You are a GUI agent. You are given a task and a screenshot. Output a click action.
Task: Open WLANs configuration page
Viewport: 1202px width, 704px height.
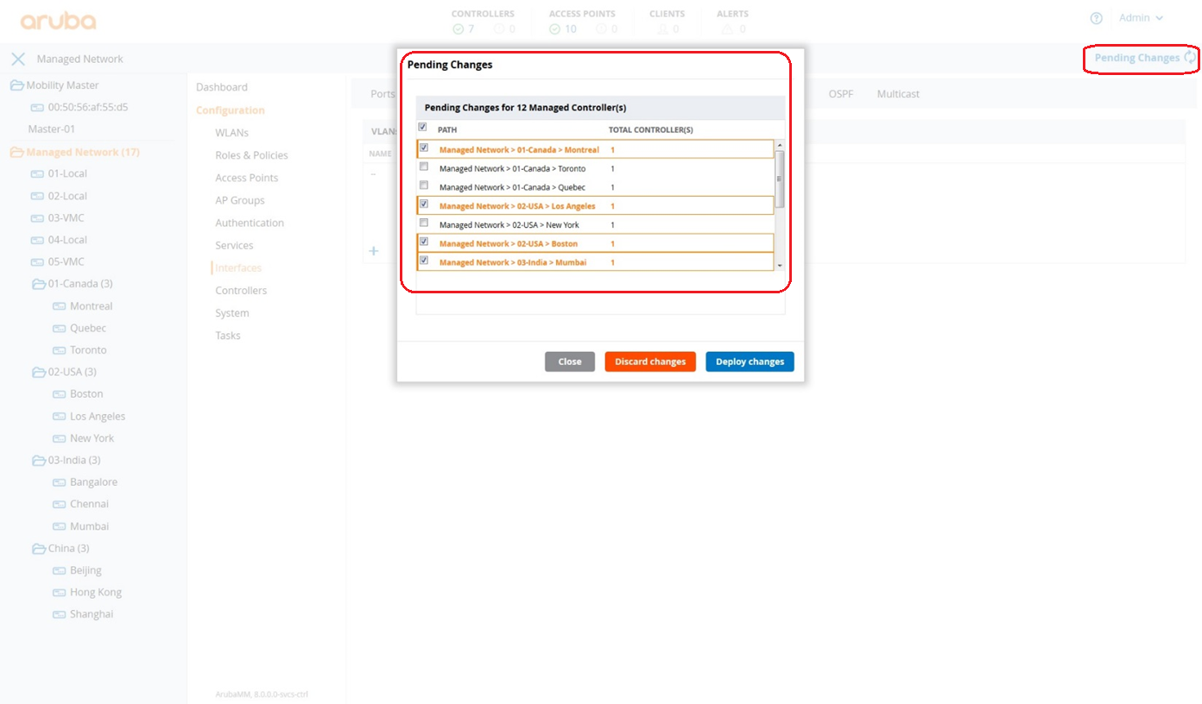point(231,133)
